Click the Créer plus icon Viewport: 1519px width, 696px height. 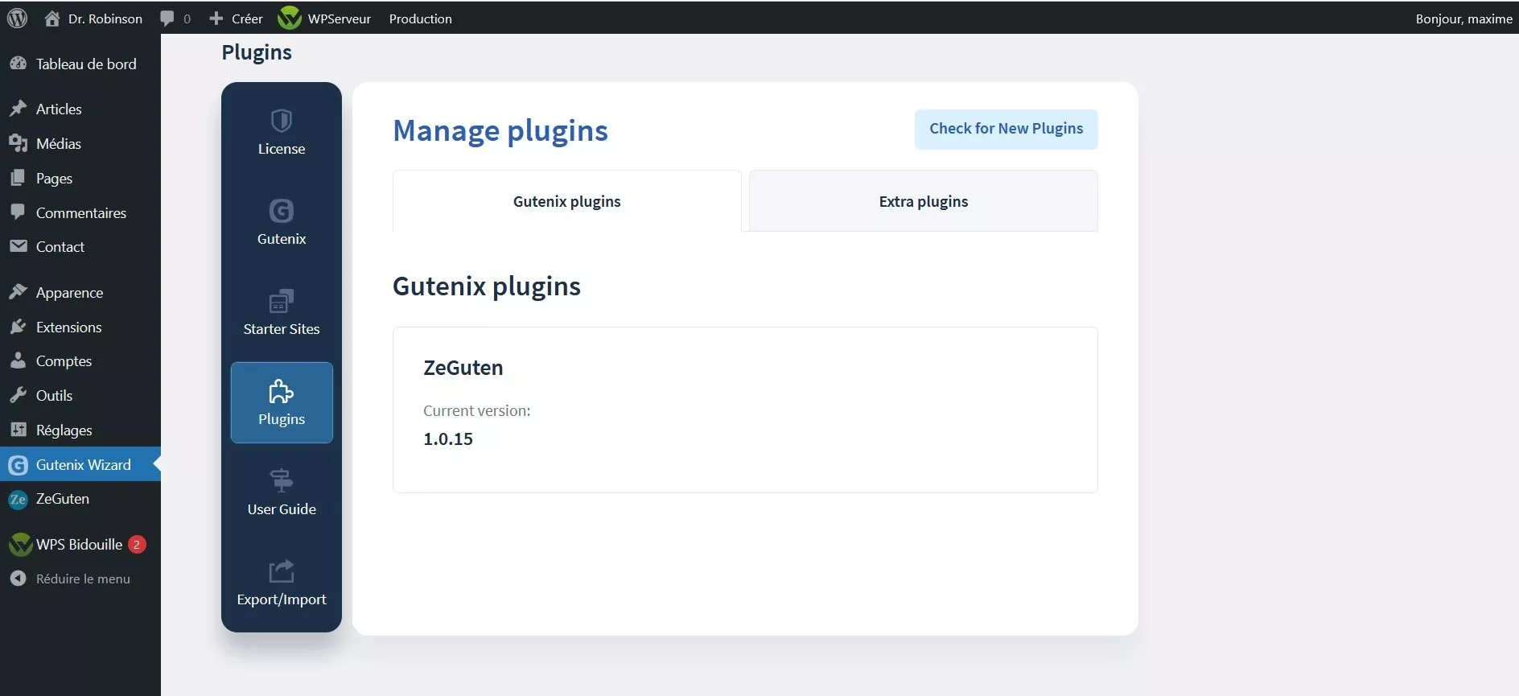tap(216, 19)
